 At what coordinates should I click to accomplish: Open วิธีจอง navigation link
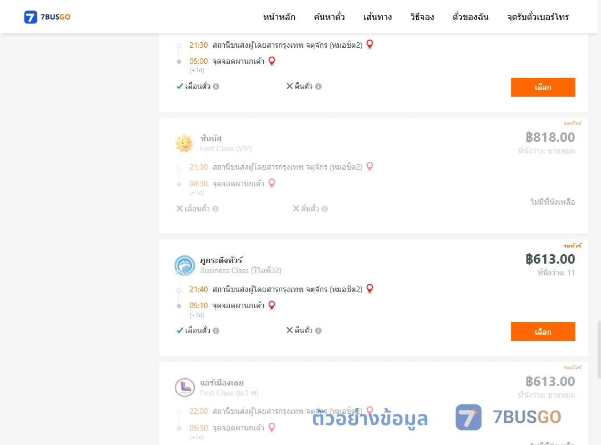tap(422, 17)
